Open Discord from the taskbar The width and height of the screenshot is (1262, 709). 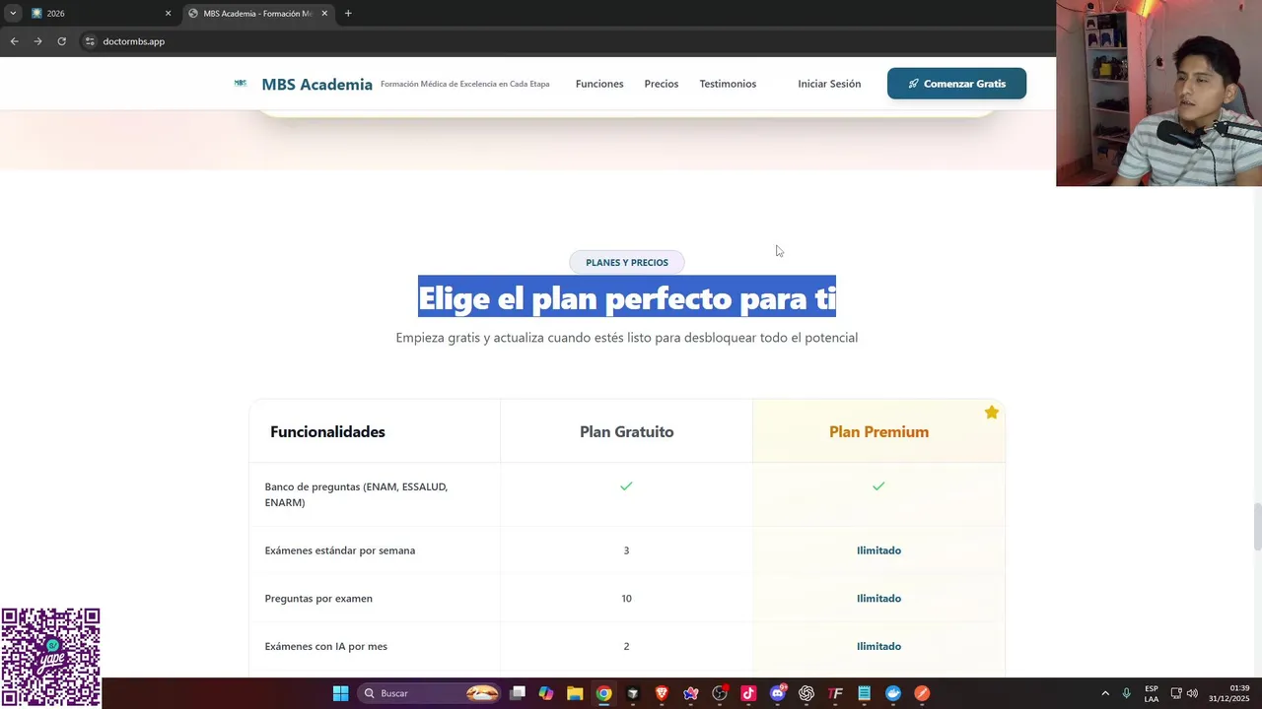pos(778,693)
